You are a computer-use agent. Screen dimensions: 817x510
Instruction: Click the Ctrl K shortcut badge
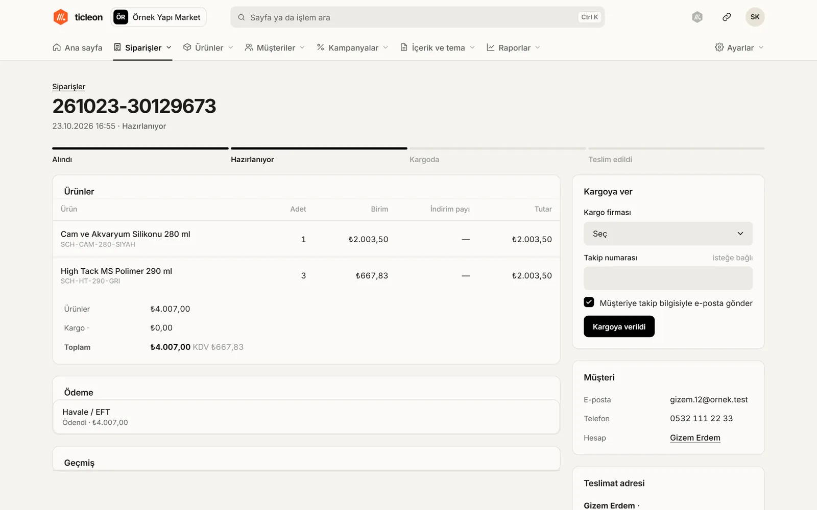click(x=589, y=17)
